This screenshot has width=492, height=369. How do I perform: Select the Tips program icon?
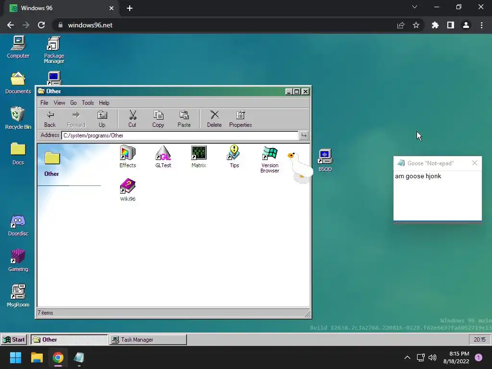pyautogui.click(x=234, y=156)
